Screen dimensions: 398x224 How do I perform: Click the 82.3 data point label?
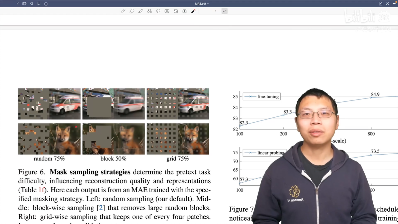click(244, 123)
